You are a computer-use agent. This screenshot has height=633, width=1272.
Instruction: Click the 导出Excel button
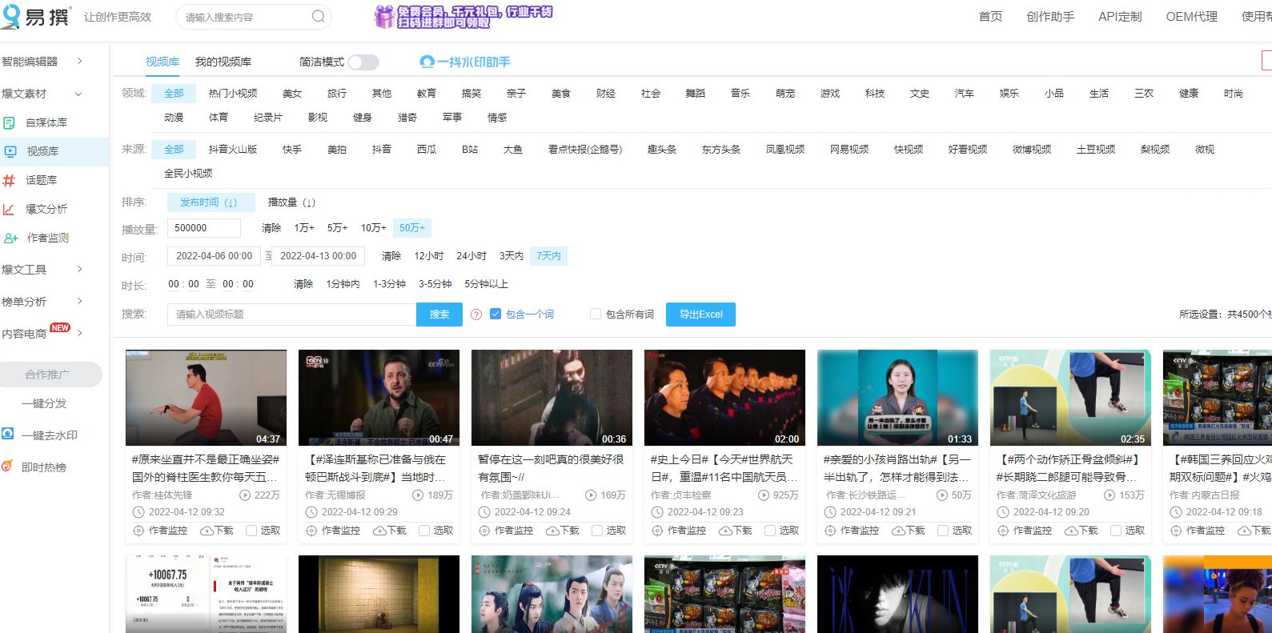coord(700,314)
